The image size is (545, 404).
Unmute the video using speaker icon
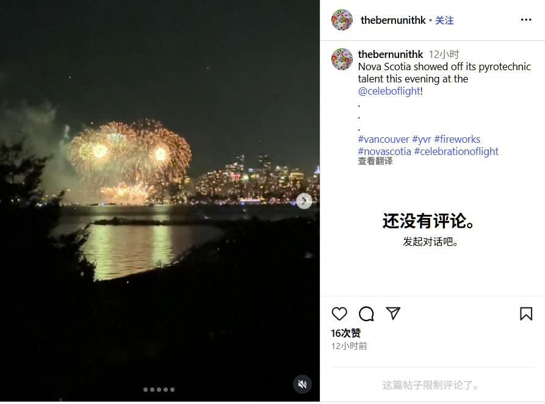point(302,384)
